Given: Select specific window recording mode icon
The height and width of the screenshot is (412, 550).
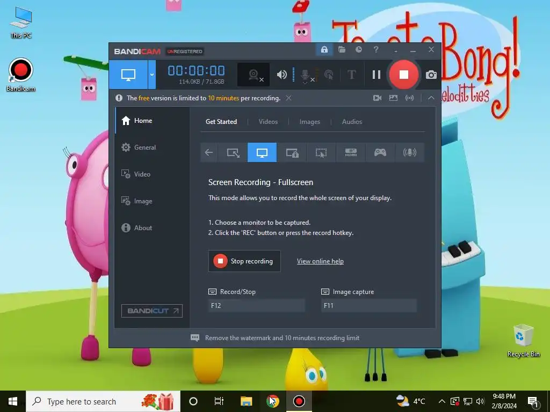Looking at the screenshot, I should pyautogui.click(x=292, y=152).
